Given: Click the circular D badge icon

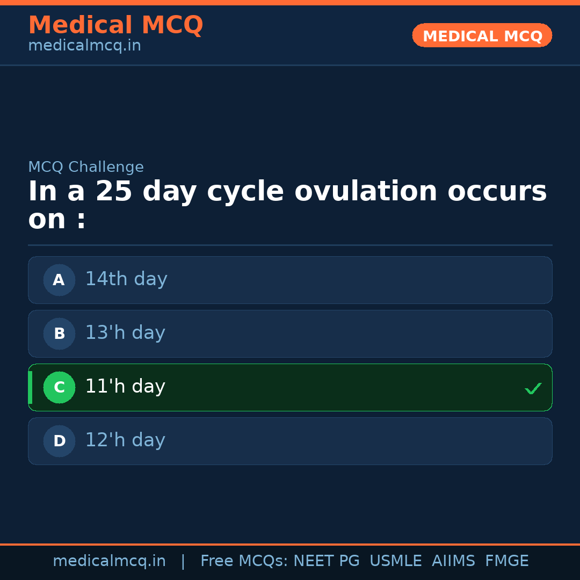Looking at the screenshot, I should (59, 441).
